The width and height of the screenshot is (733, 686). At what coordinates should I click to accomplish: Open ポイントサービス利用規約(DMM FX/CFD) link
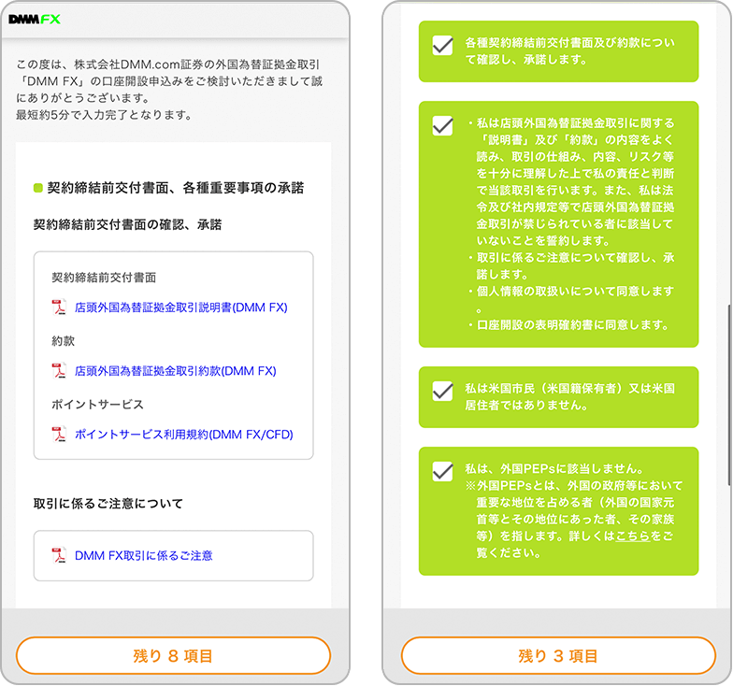(x=183, y=435)
